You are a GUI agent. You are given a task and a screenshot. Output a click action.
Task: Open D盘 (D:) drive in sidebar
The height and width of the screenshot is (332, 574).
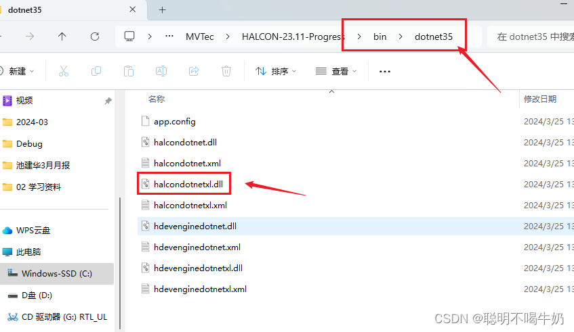[37, 295]
